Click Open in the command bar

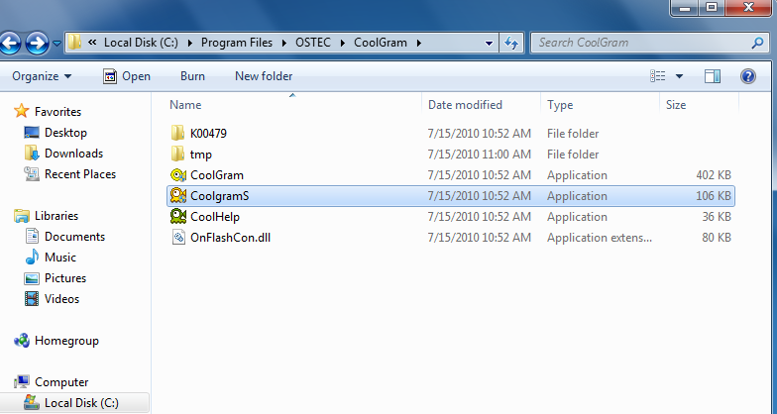127,76
